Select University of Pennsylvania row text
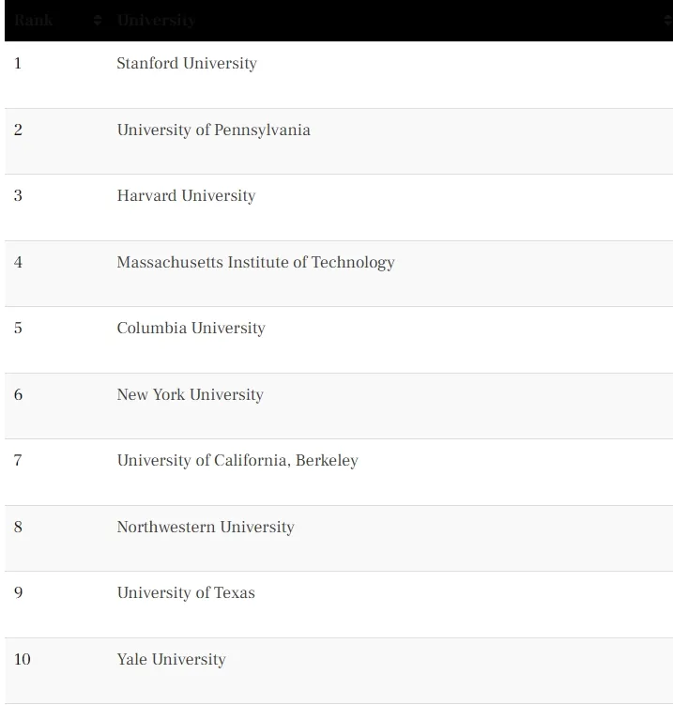Image resolution: width=673 pixels, height=705 pixels. click(214, 130)
